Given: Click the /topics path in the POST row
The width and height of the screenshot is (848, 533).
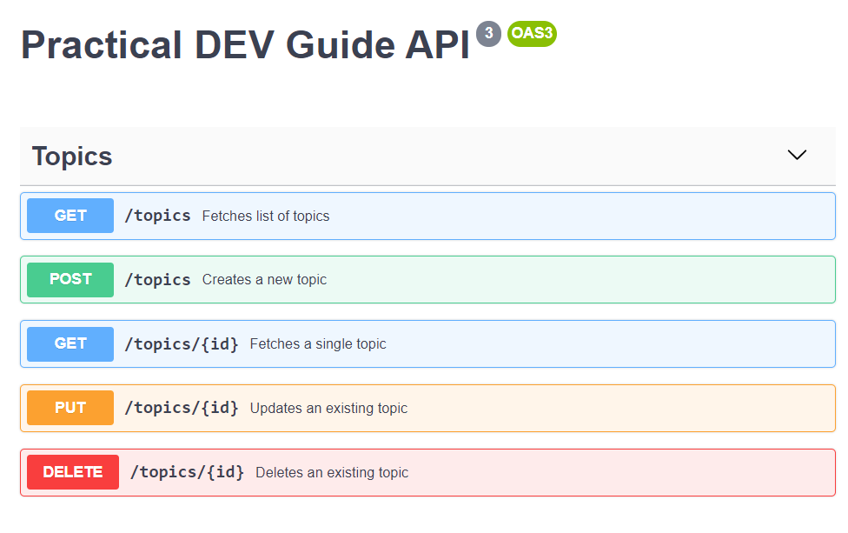Looking at the screenshot, I should pyautogui.click(x=157, y=280).
